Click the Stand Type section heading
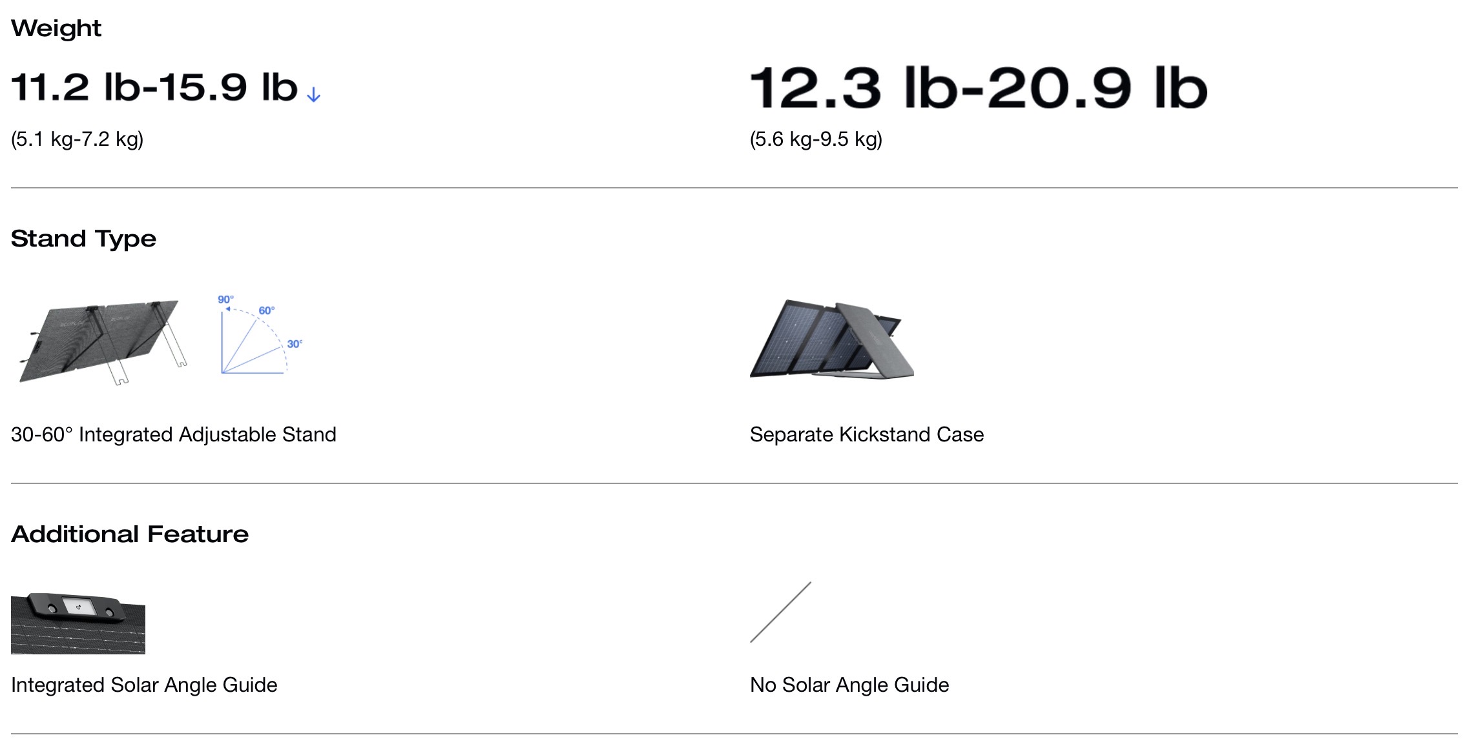The height and width of the screenshot is (746, 1465). pyautogui.click(x=83, y=239)
